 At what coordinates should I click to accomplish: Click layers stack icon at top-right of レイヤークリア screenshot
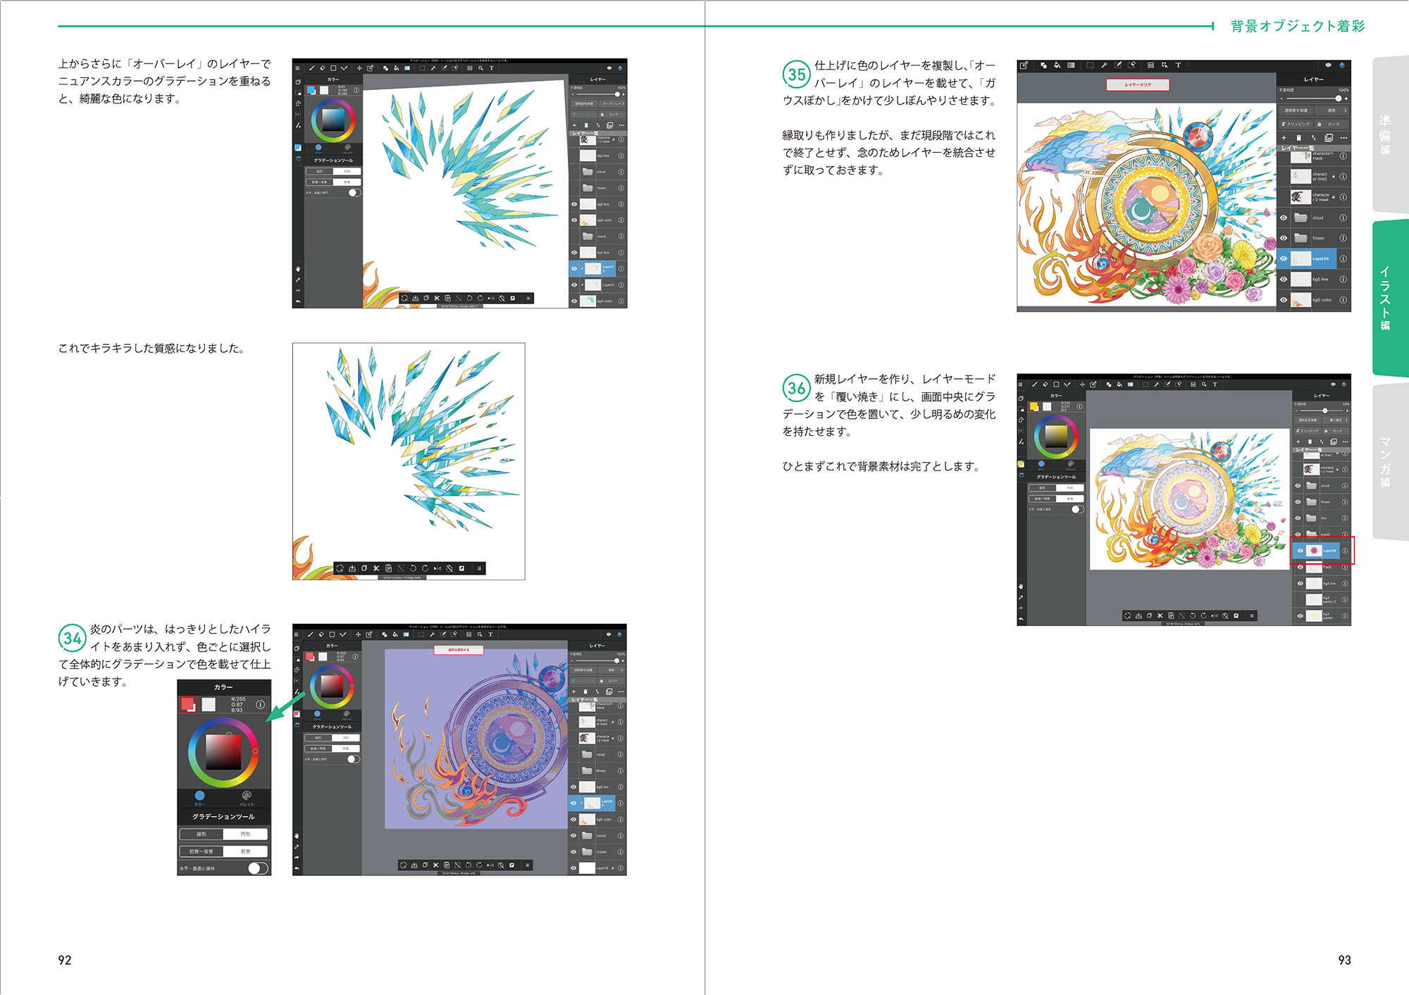pyautogui.click(x=1342, y=65)
